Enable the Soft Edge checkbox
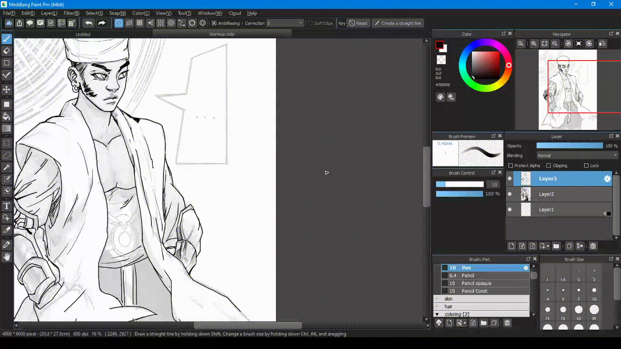Viewport: 621px width, 349px height. (x=310, y=23)
